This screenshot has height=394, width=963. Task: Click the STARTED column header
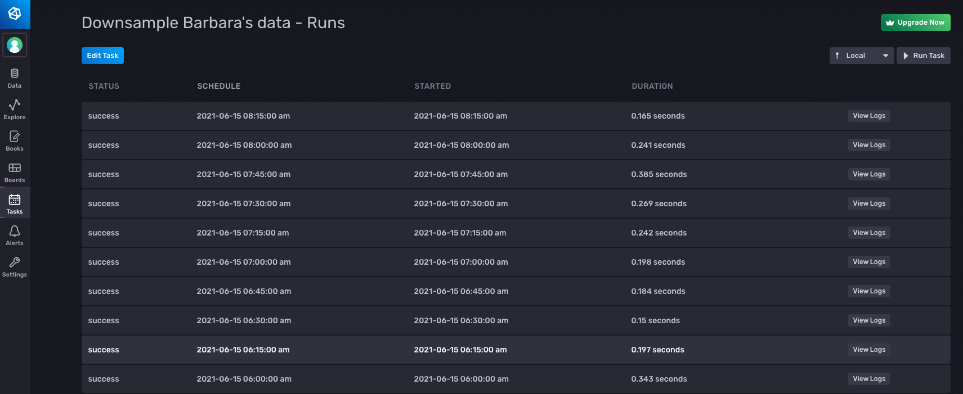[433, 86]
